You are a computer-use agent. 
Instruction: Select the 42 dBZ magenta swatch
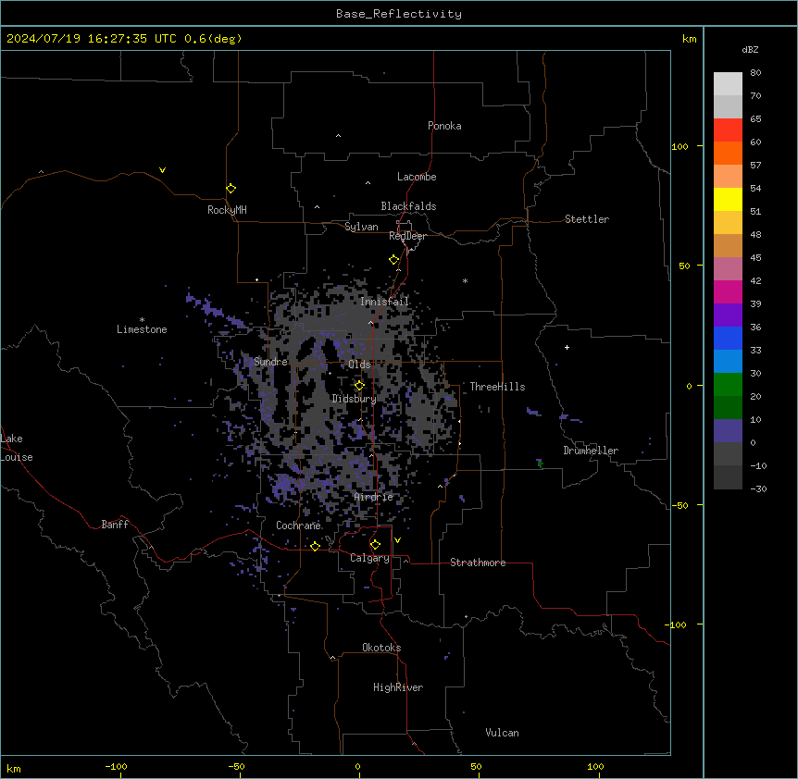pos(728,291)
